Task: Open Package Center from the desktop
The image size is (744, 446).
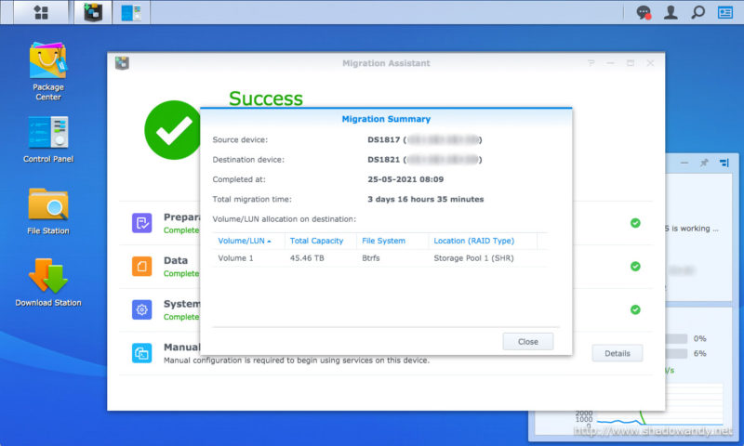Action: [x=48, y=72]
